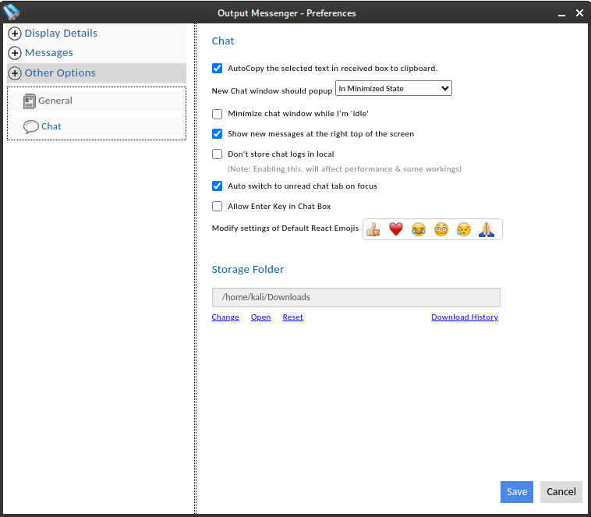Toggle Auto switch to unread chat tab
This screenshot has width=591, height=517.
pos(217,186)
